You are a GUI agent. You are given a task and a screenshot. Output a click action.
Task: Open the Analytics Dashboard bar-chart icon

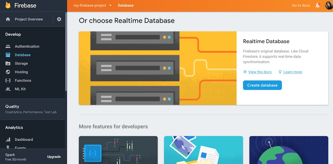pyautogui.click(x=8, y=140)
